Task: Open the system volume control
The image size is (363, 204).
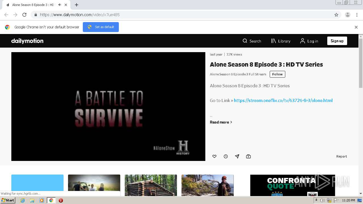Action: coord(322,200)
